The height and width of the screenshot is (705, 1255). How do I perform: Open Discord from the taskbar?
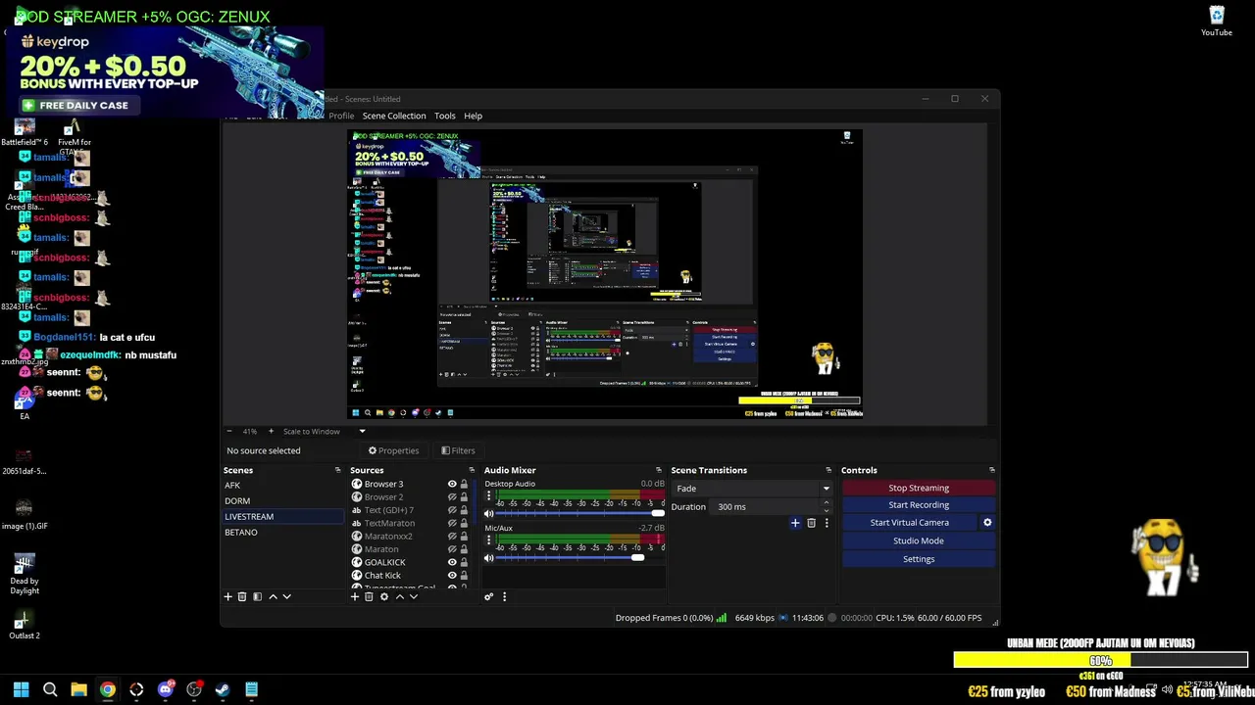(166, 689)
